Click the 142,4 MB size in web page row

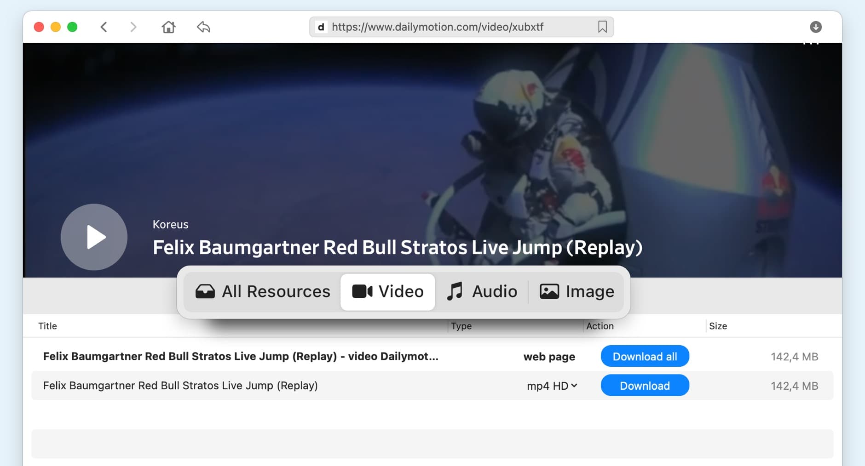coord(794,357)
